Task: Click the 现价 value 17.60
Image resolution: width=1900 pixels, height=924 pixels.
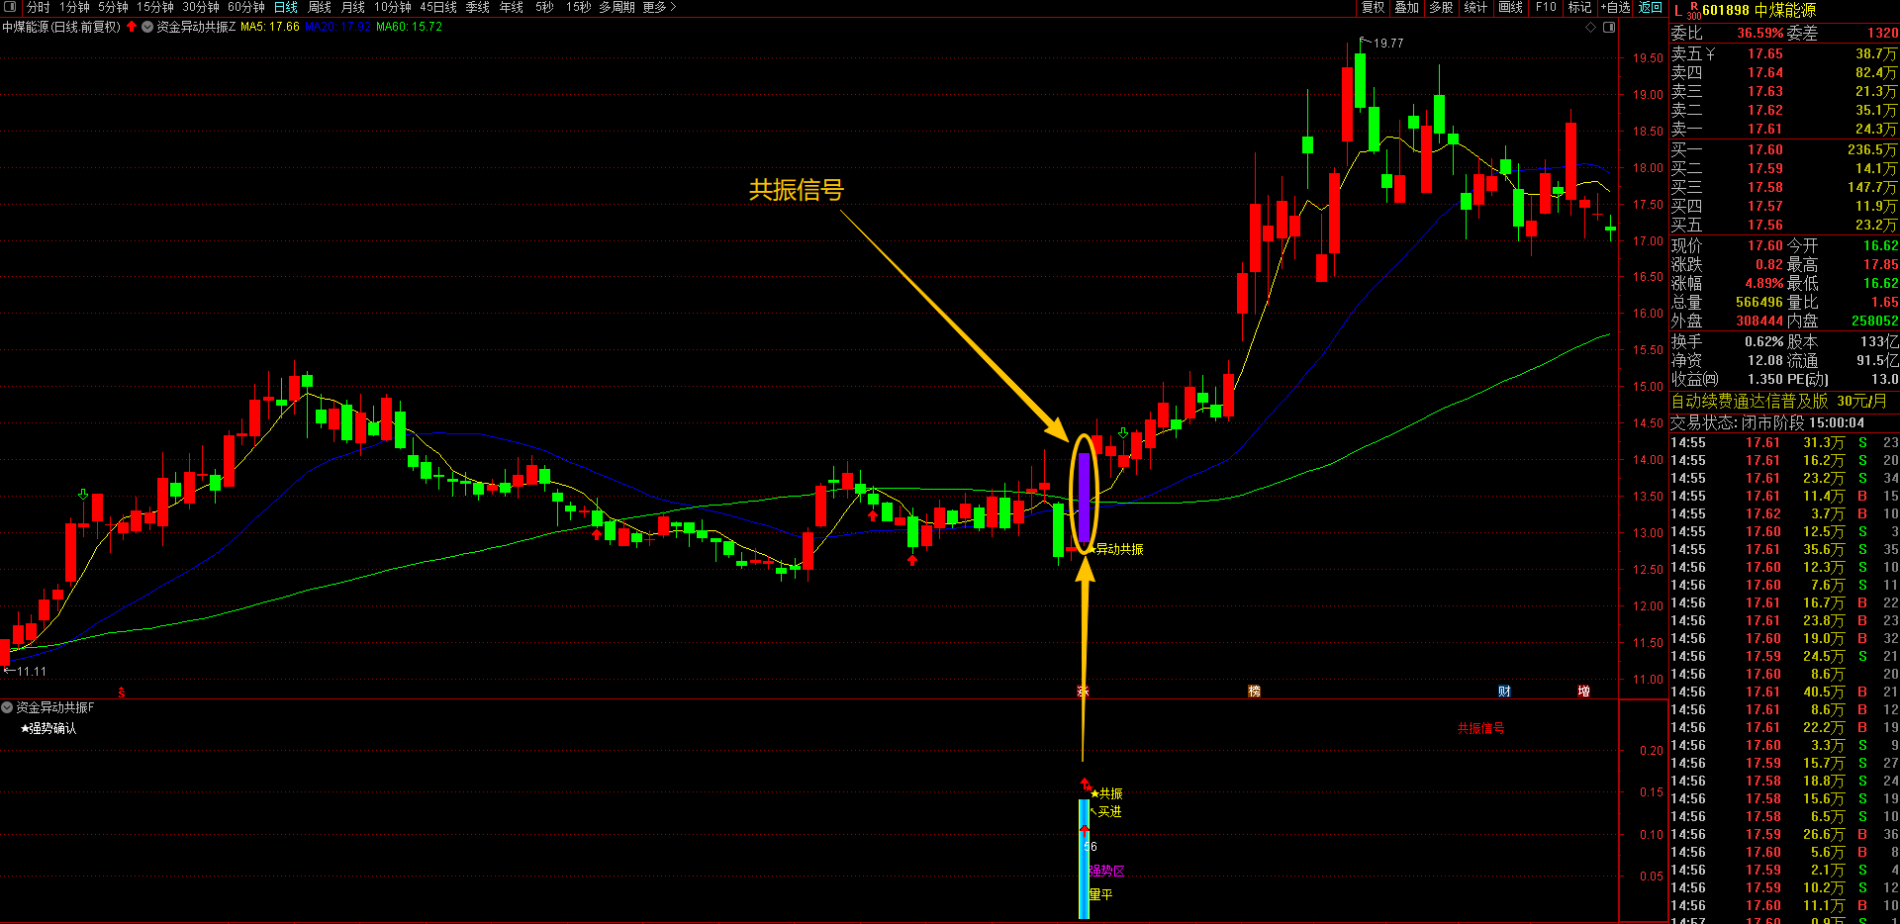Action: pos(1764,246)
